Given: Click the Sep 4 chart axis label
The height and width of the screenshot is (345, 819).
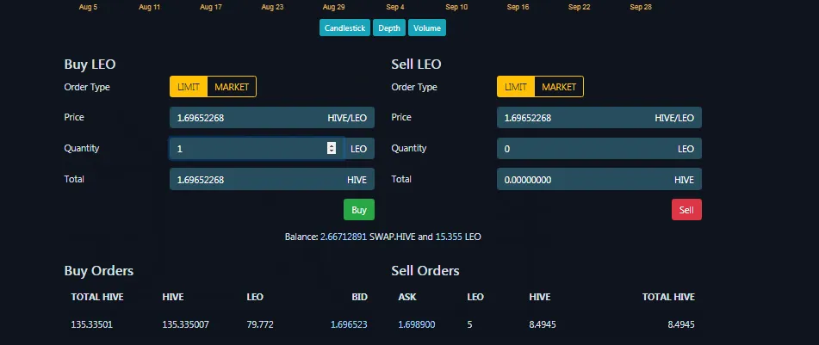Looking at the screenshot, I should (395, 7).
